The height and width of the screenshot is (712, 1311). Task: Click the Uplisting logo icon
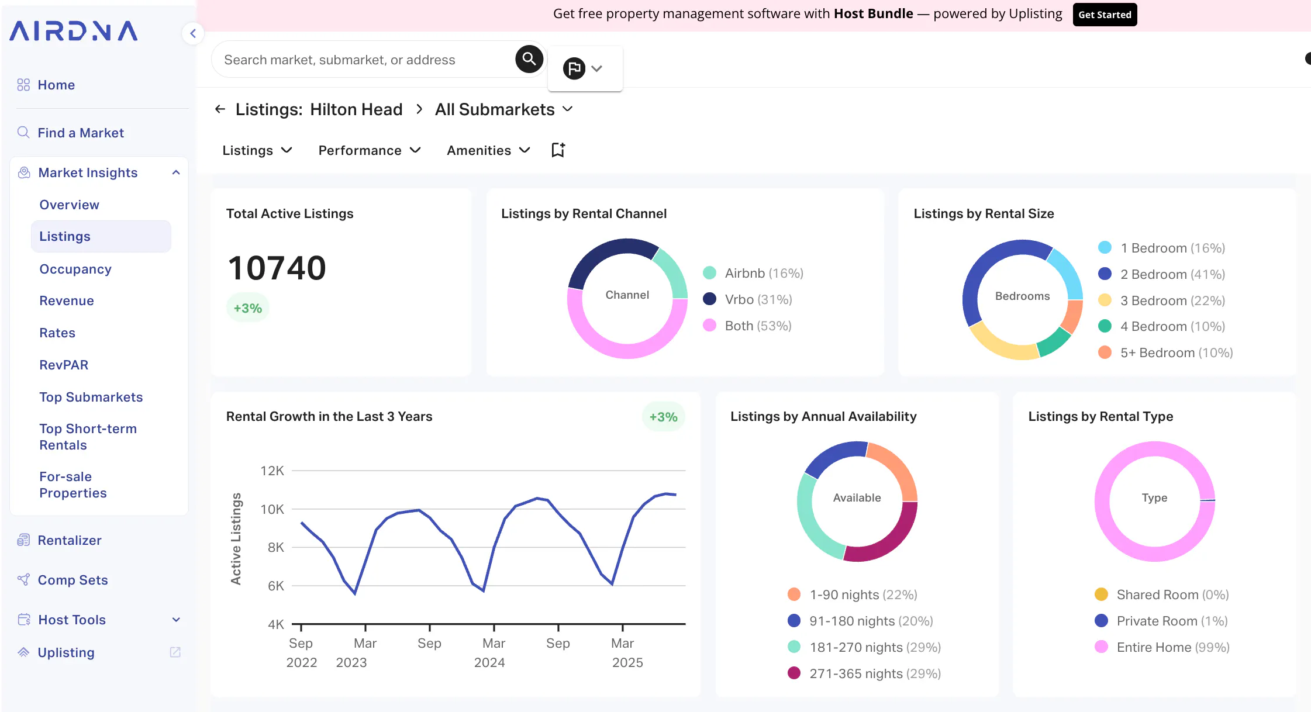(23, 652)
